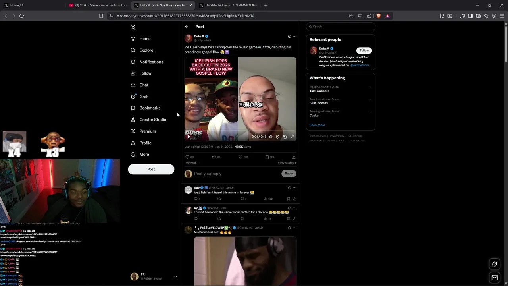Open Brave wallet icon

[478, 16]
